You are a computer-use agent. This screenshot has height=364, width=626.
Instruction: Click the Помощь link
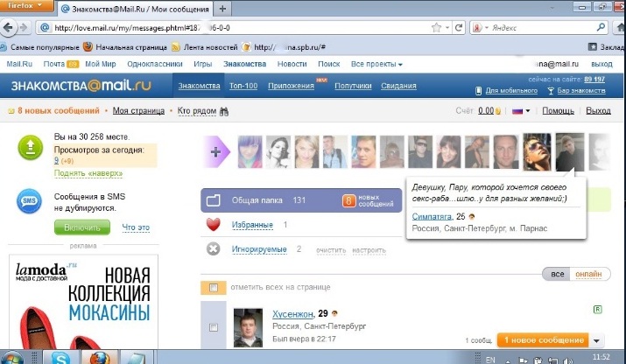(x=558, y=110)
